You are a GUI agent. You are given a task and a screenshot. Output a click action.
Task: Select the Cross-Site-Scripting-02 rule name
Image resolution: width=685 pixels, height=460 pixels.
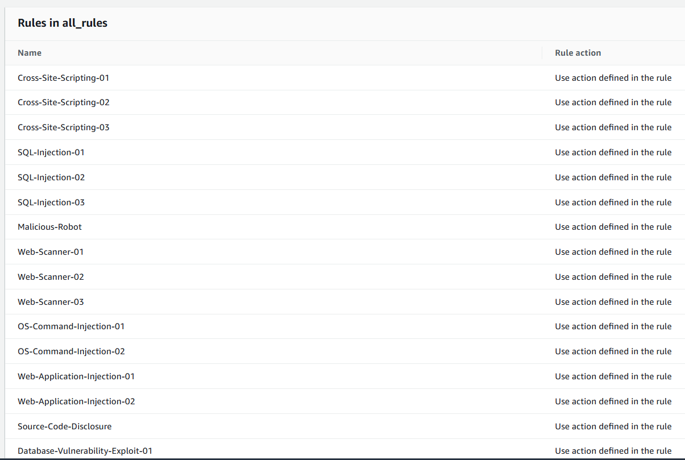pos(63,102)
